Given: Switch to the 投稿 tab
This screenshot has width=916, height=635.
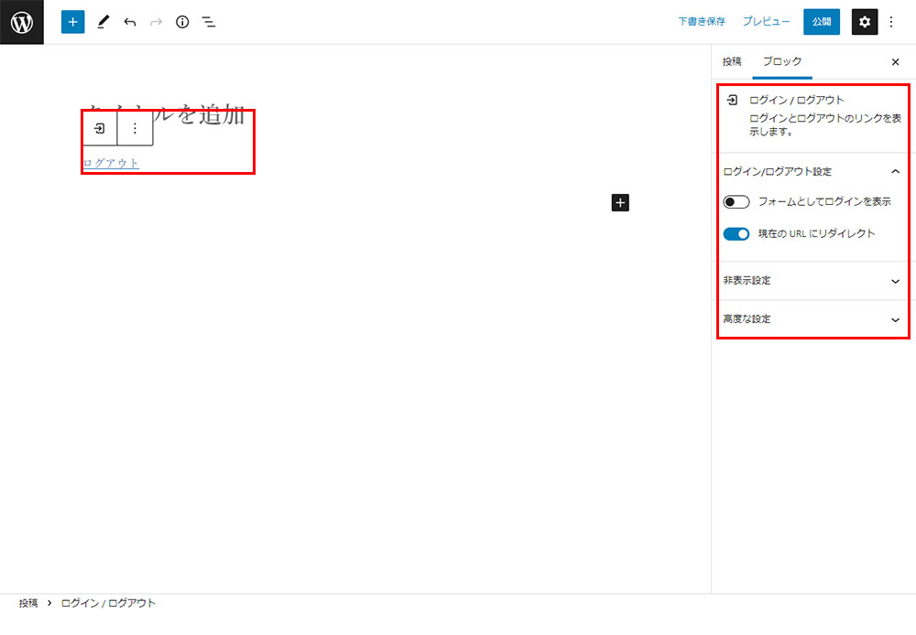Looking at the screenshot, I should 732,61.
